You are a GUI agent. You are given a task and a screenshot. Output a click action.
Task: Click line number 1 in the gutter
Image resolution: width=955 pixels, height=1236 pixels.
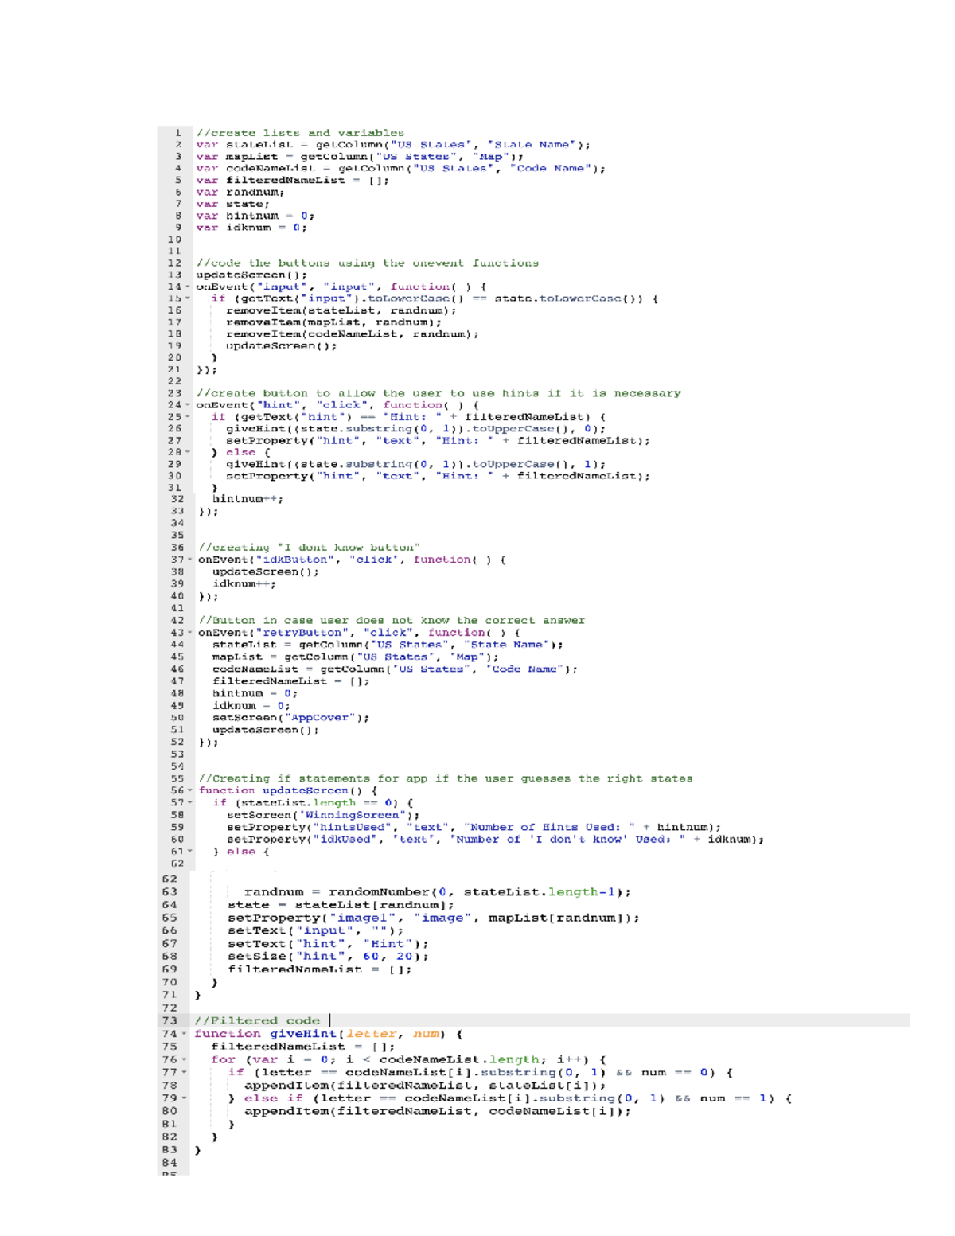177,133
